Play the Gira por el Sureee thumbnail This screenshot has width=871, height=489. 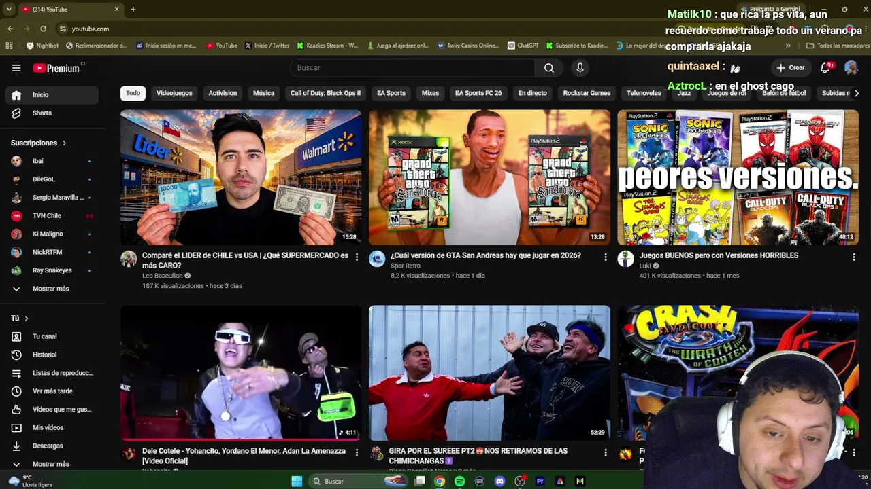(489, 373)
